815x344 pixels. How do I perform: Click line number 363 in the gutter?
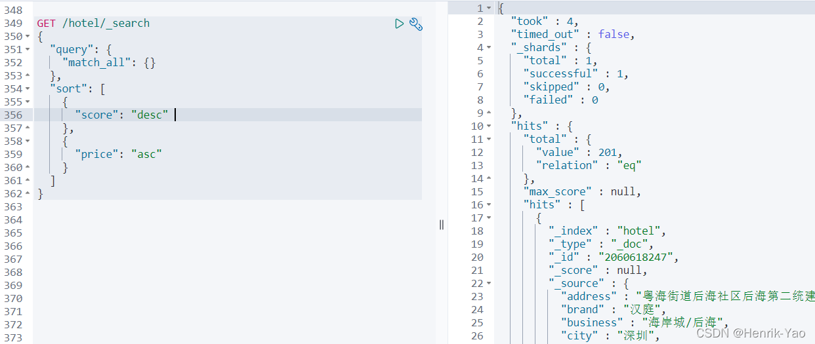coord(13,206)
